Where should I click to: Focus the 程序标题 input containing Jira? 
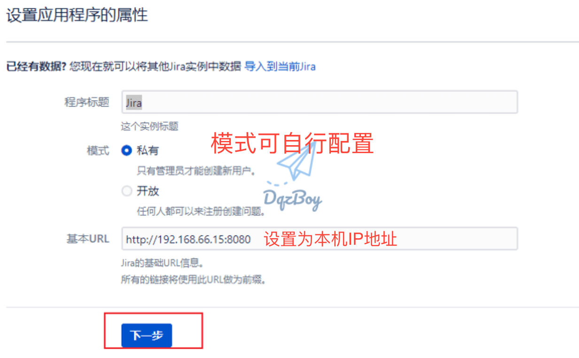[320, 102]
